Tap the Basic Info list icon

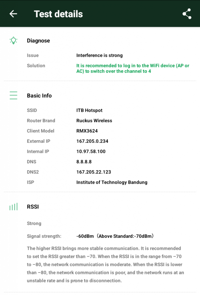coord(13,95)
